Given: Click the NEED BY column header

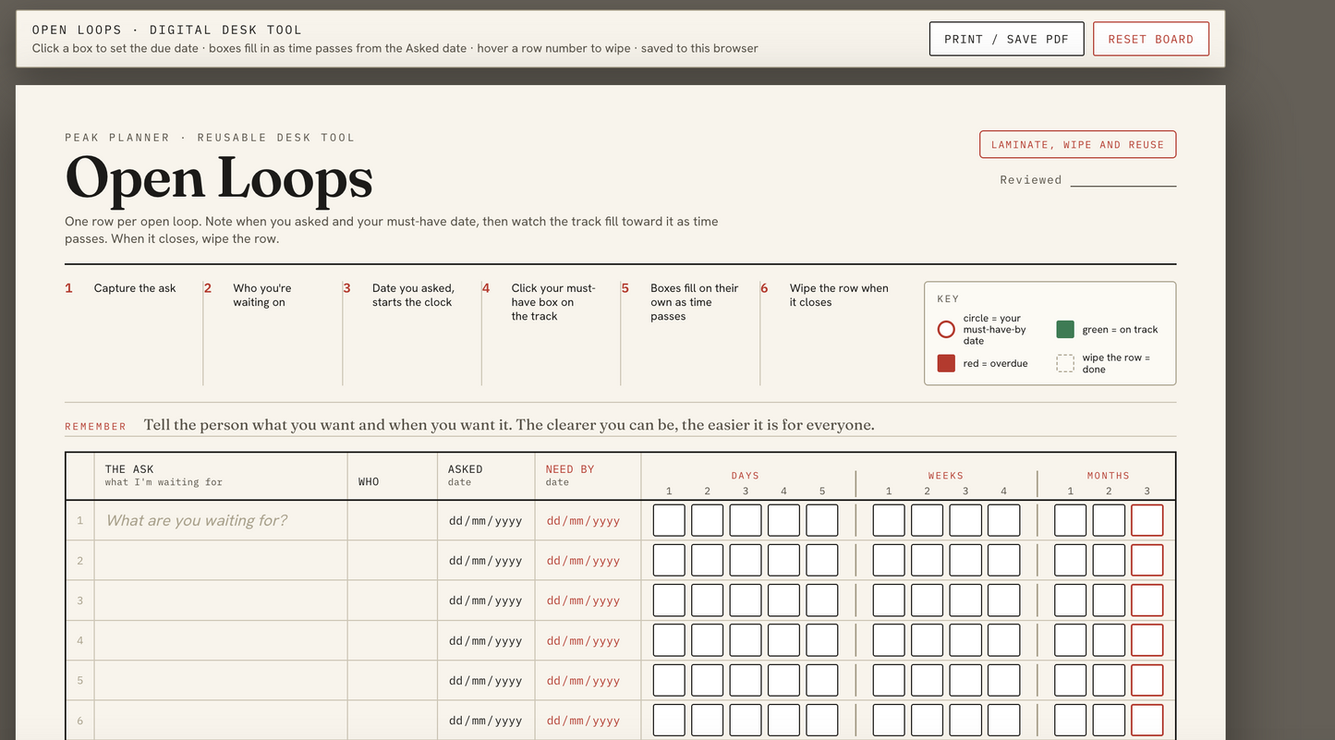Looking at the screenshot, I should tap(570, 469).
